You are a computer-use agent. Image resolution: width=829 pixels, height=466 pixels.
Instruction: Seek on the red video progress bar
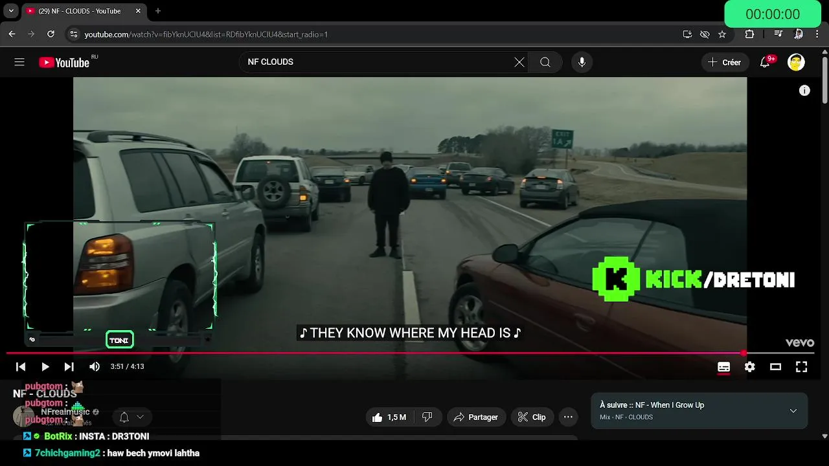tap(411, 353)
